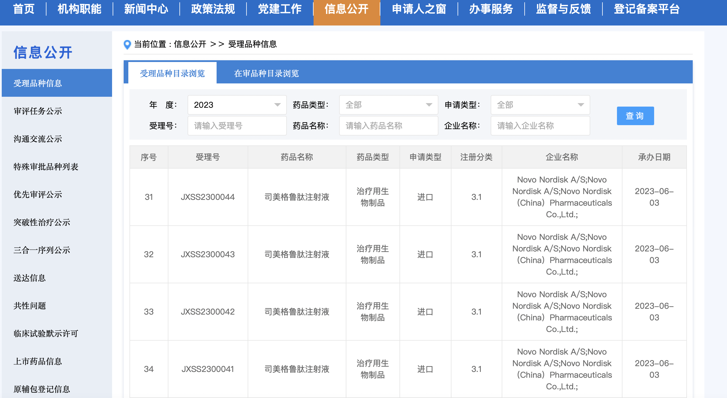Expand the 药品类型 dropdown
Image resolution: width=727 pixels, height=398 pixels.
tap(389, 105)
